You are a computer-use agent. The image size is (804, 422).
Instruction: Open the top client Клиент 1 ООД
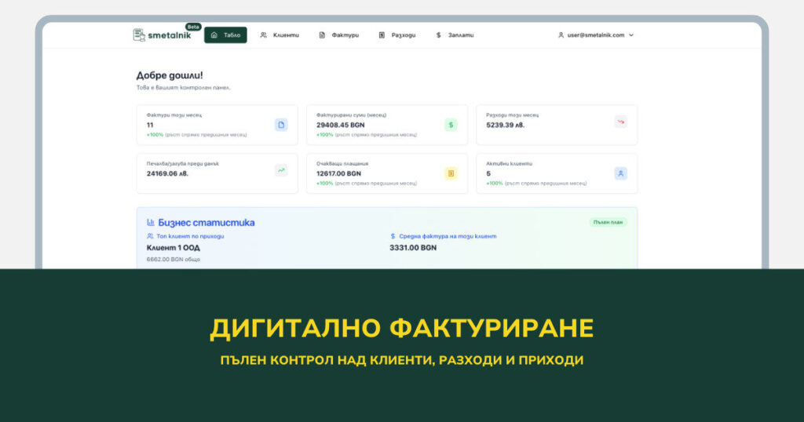(180, 248)
